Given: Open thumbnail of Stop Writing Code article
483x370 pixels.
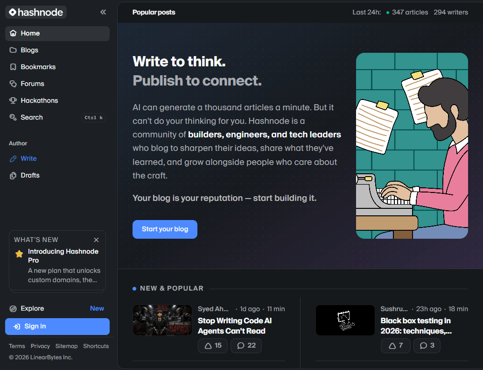Looking at the screenshot, I should [x=162, y=320].
